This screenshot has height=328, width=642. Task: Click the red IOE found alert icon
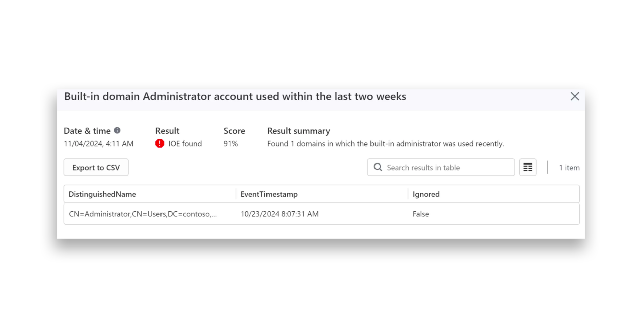tap(160, 144)
